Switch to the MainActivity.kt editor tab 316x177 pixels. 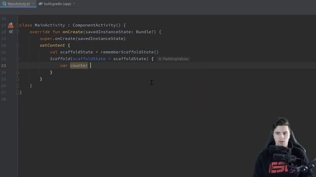[19, 4]
